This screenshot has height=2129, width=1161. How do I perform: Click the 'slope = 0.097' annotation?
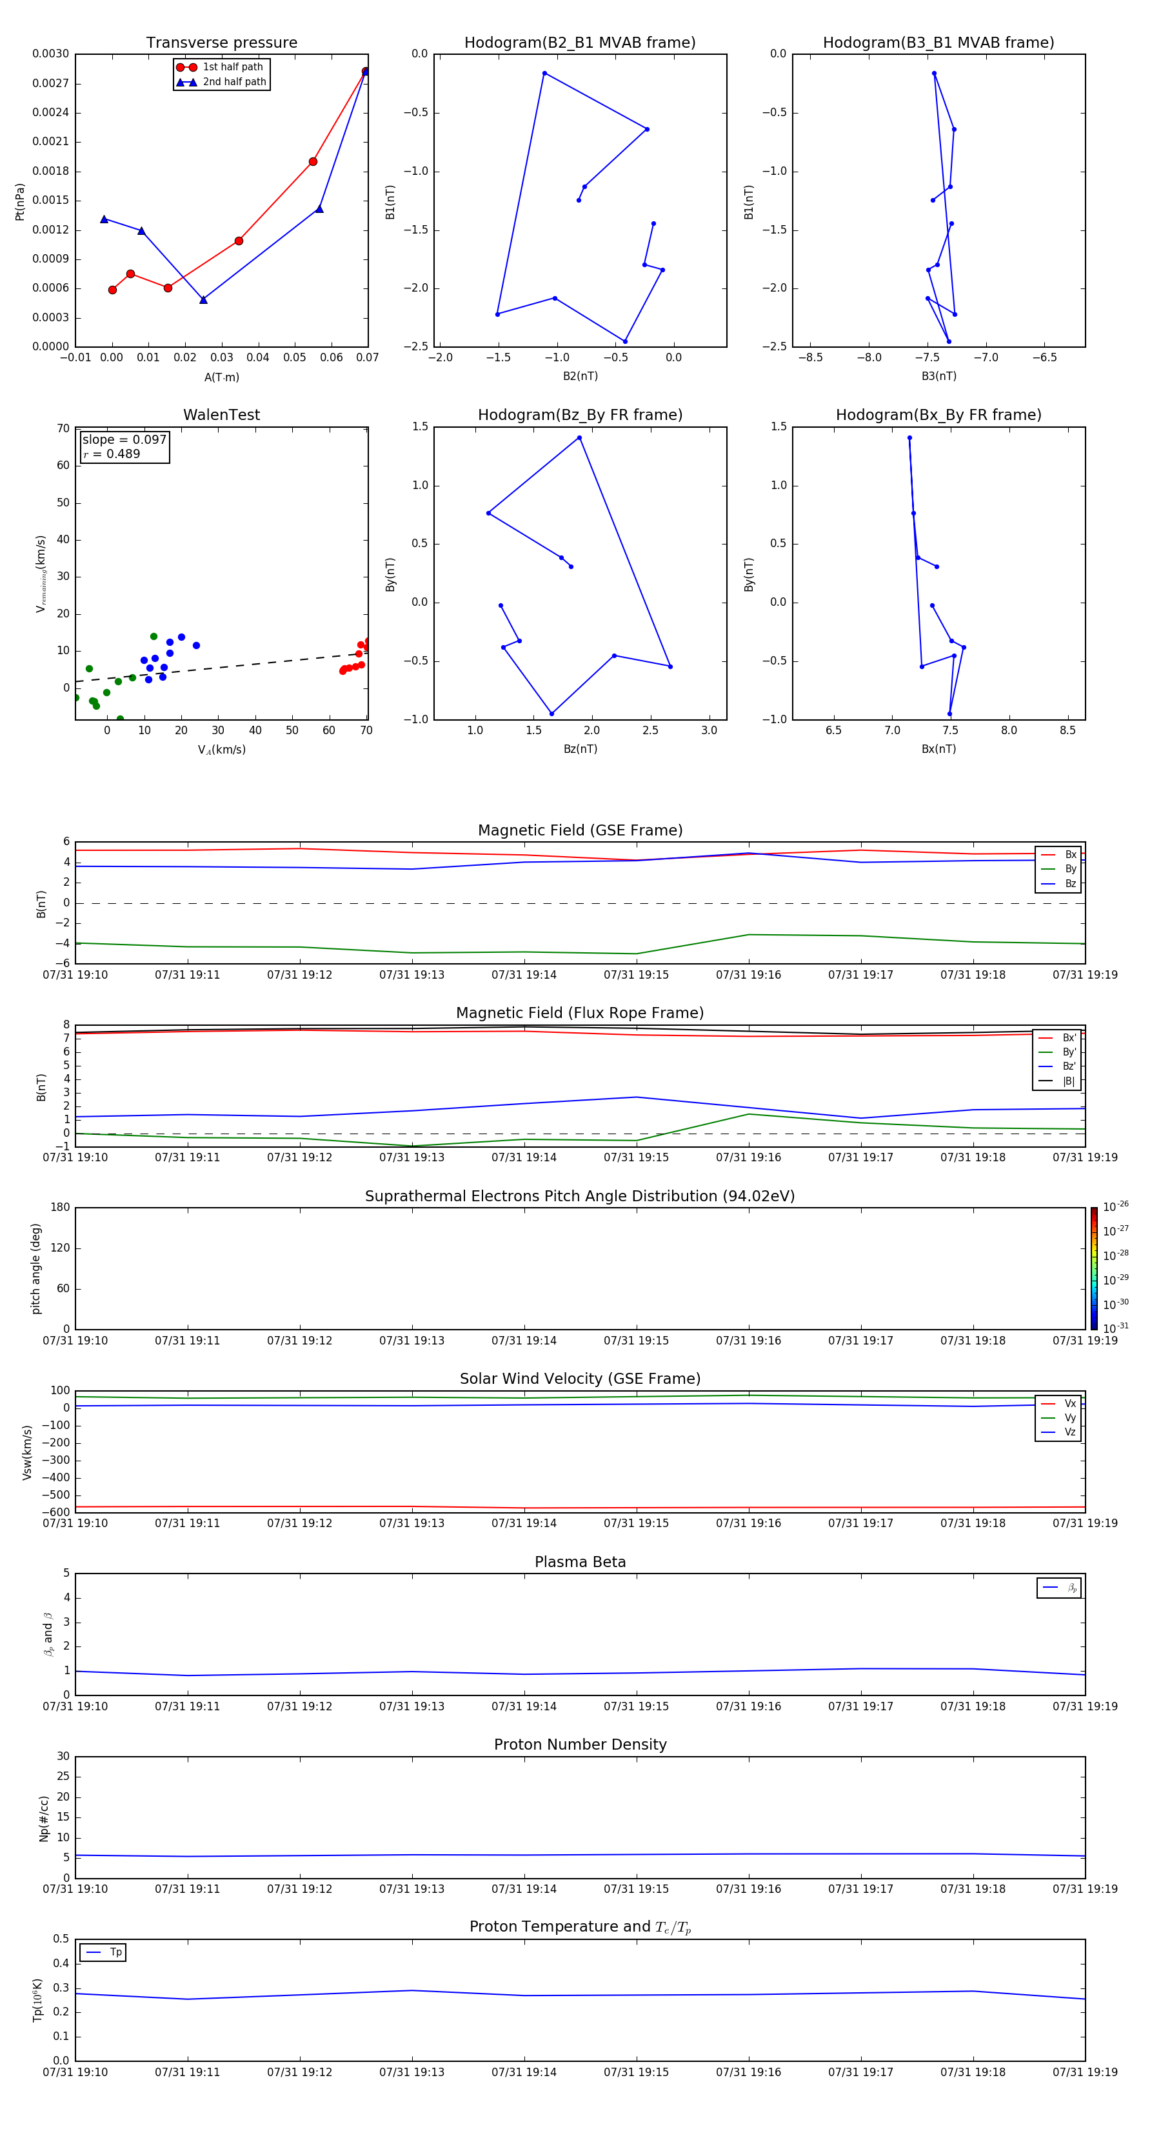click(124, 440)
